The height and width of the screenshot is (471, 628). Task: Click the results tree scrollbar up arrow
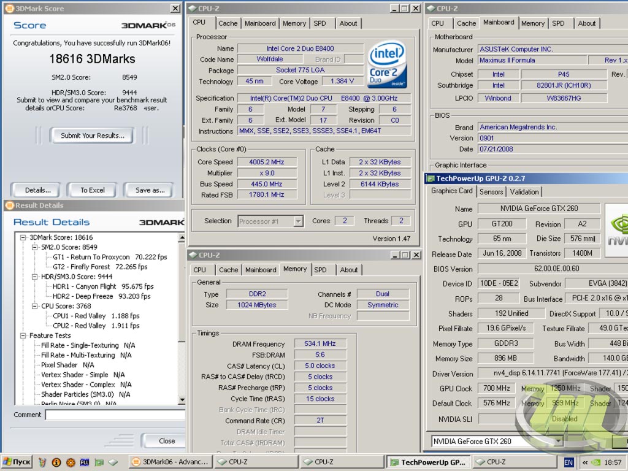point(182,238)
